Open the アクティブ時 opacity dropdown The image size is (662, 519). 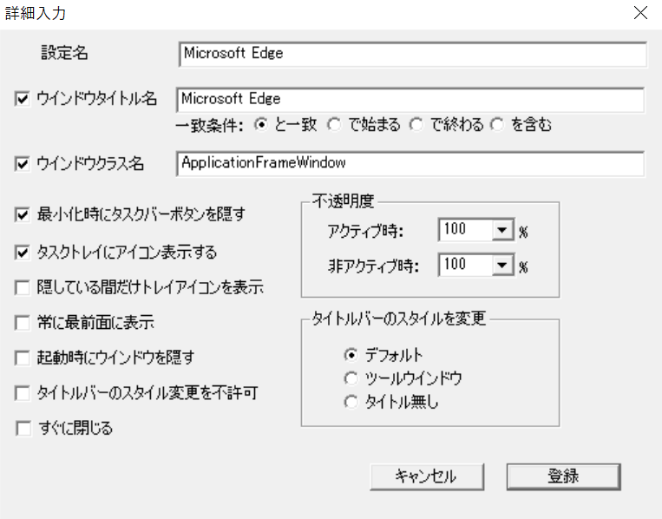[x=502, y=230]
